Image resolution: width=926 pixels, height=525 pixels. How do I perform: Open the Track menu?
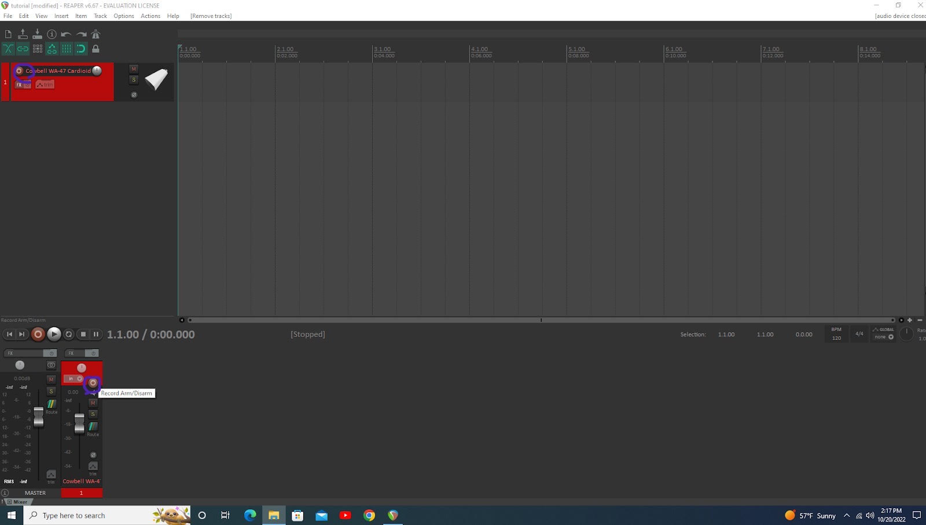click(100, 16)
